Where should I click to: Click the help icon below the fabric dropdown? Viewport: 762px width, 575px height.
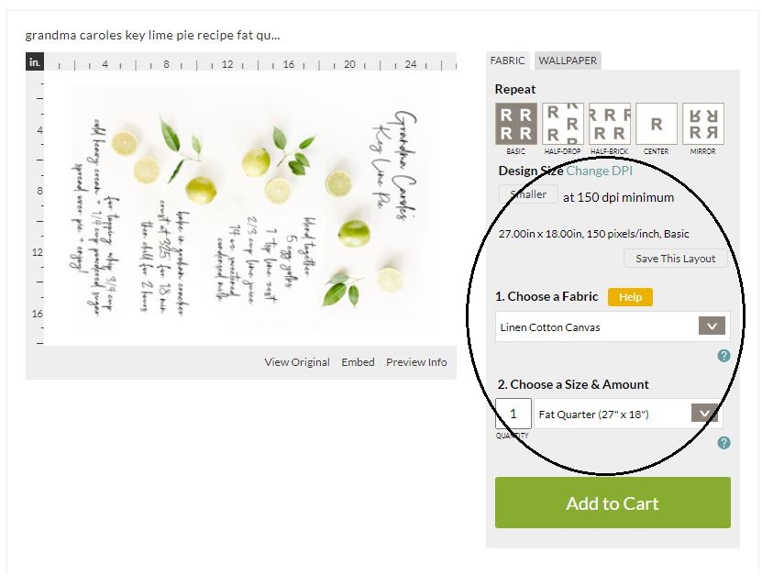coord(723,356)
